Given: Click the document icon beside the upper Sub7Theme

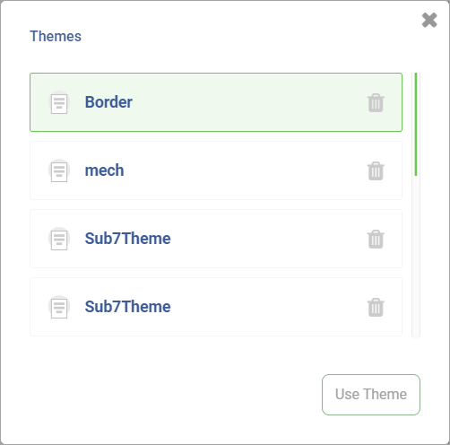Looking at the screenshot, I should point(59,239).
